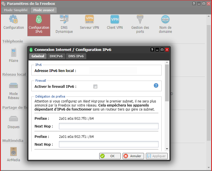The width and height of the screenshot is (212, 171).
Task: Click Next Hop field for prefix 7f1
Action: pos(108,144)
